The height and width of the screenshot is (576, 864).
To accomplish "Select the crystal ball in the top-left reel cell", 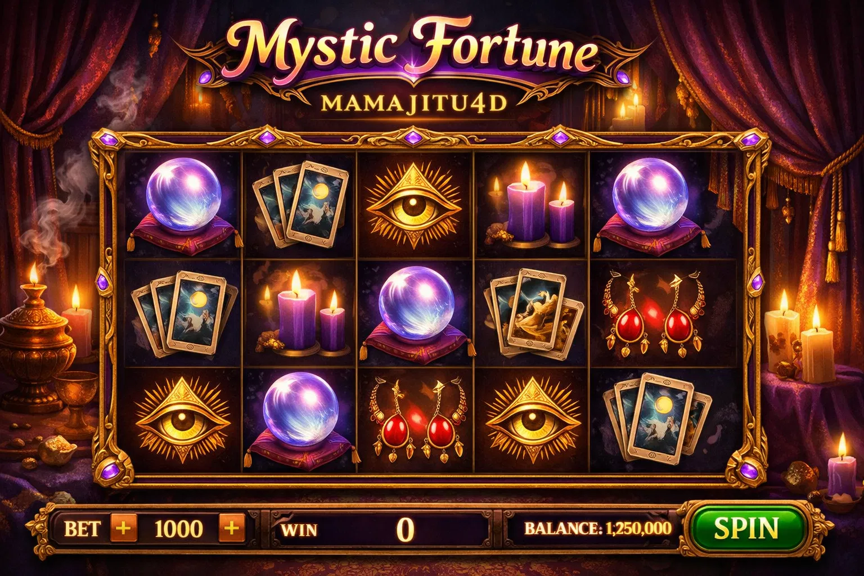I will click(x=183, y=204).
